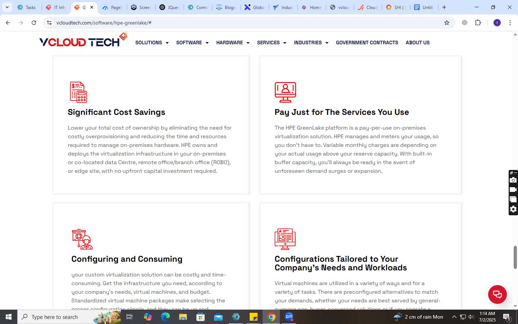Open the volume control in system tray
The width and height of the screenshot is (518, 324).
point(471,317)
